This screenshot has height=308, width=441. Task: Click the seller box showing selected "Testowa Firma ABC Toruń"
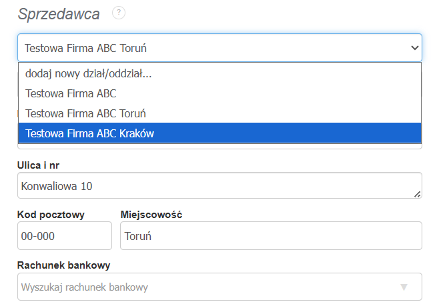click(200, 48)
